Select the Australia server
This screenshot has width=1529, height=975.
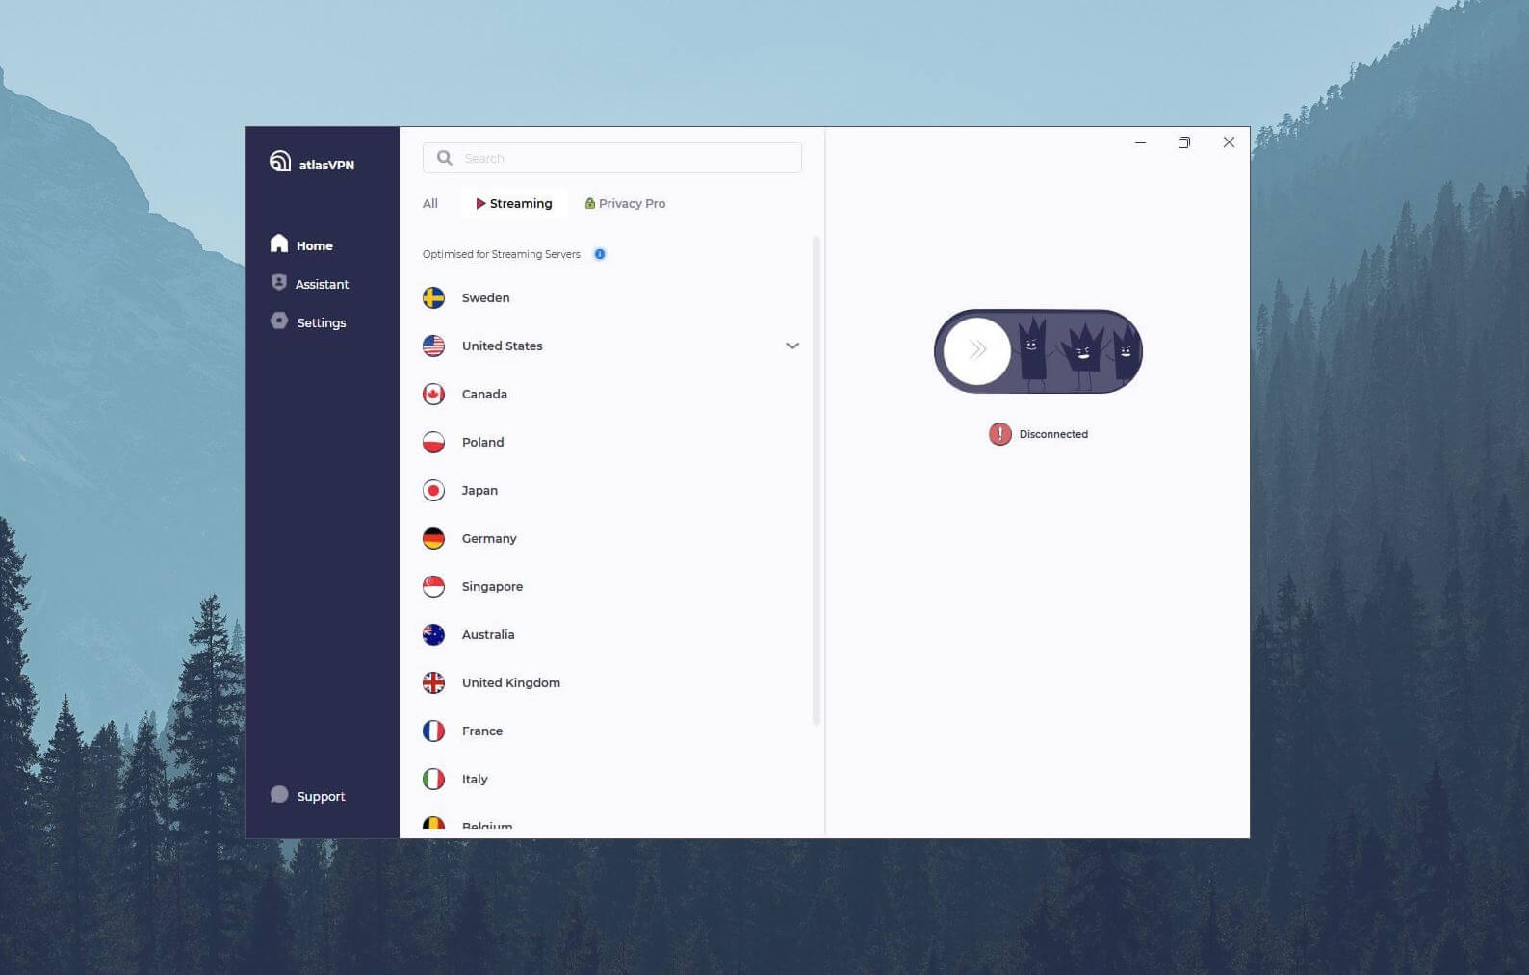point(611,634)
